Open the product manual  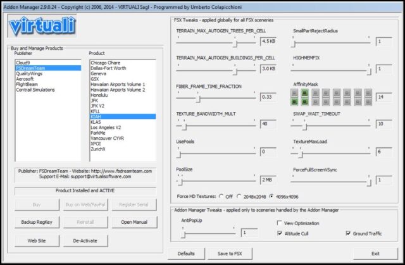tap(134, 222)
